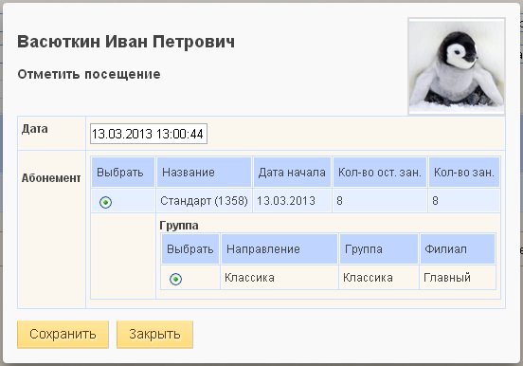Click the date field showing 13.03.2013 13:00:44

pyautogui.click(x=149, y=134)
